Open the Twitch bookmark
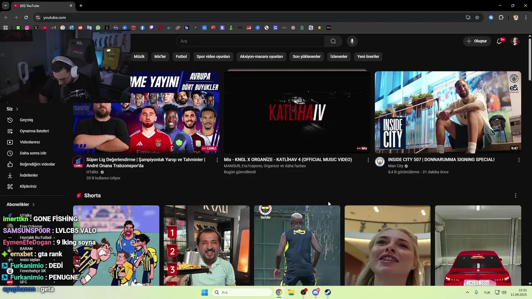 [x=151, y=28]
